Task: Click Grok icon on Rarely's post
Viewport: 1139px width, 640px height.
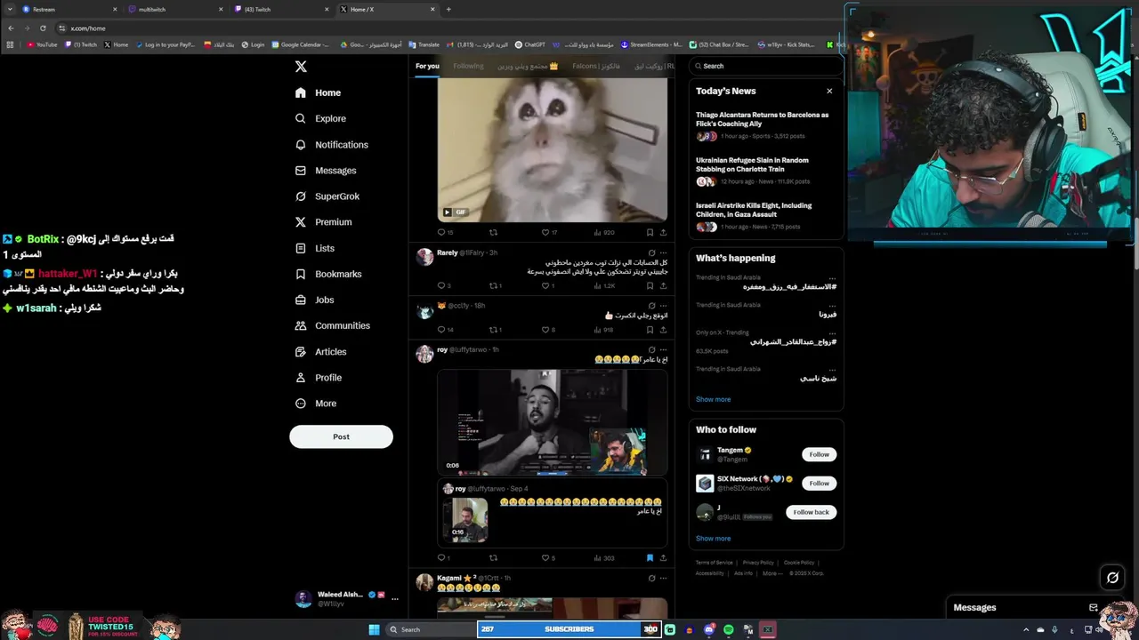Action: (651, 252)
